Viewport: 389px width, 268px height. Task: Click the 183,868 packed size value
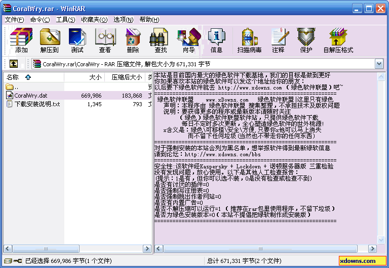[x=132, y=96]
